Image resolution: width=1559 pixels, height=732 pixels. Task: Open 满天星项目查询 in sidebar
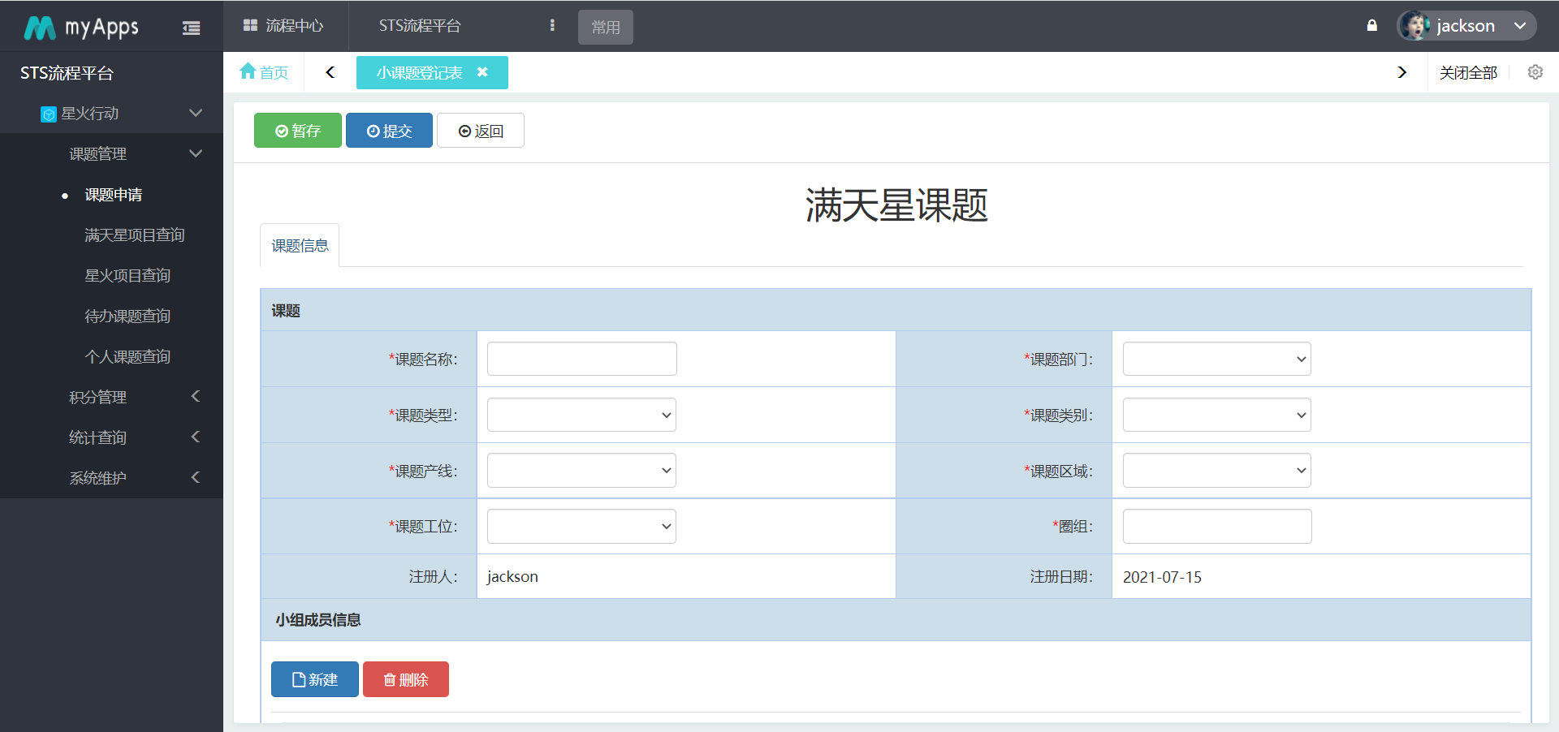135,235
